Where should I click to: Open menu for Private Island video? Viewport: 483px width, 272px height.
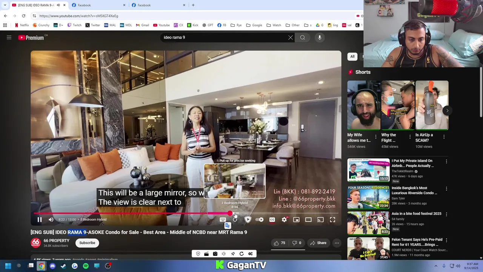pos(446,161)
